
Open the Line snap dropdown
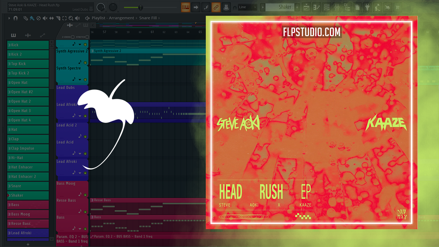coord(248,7)
